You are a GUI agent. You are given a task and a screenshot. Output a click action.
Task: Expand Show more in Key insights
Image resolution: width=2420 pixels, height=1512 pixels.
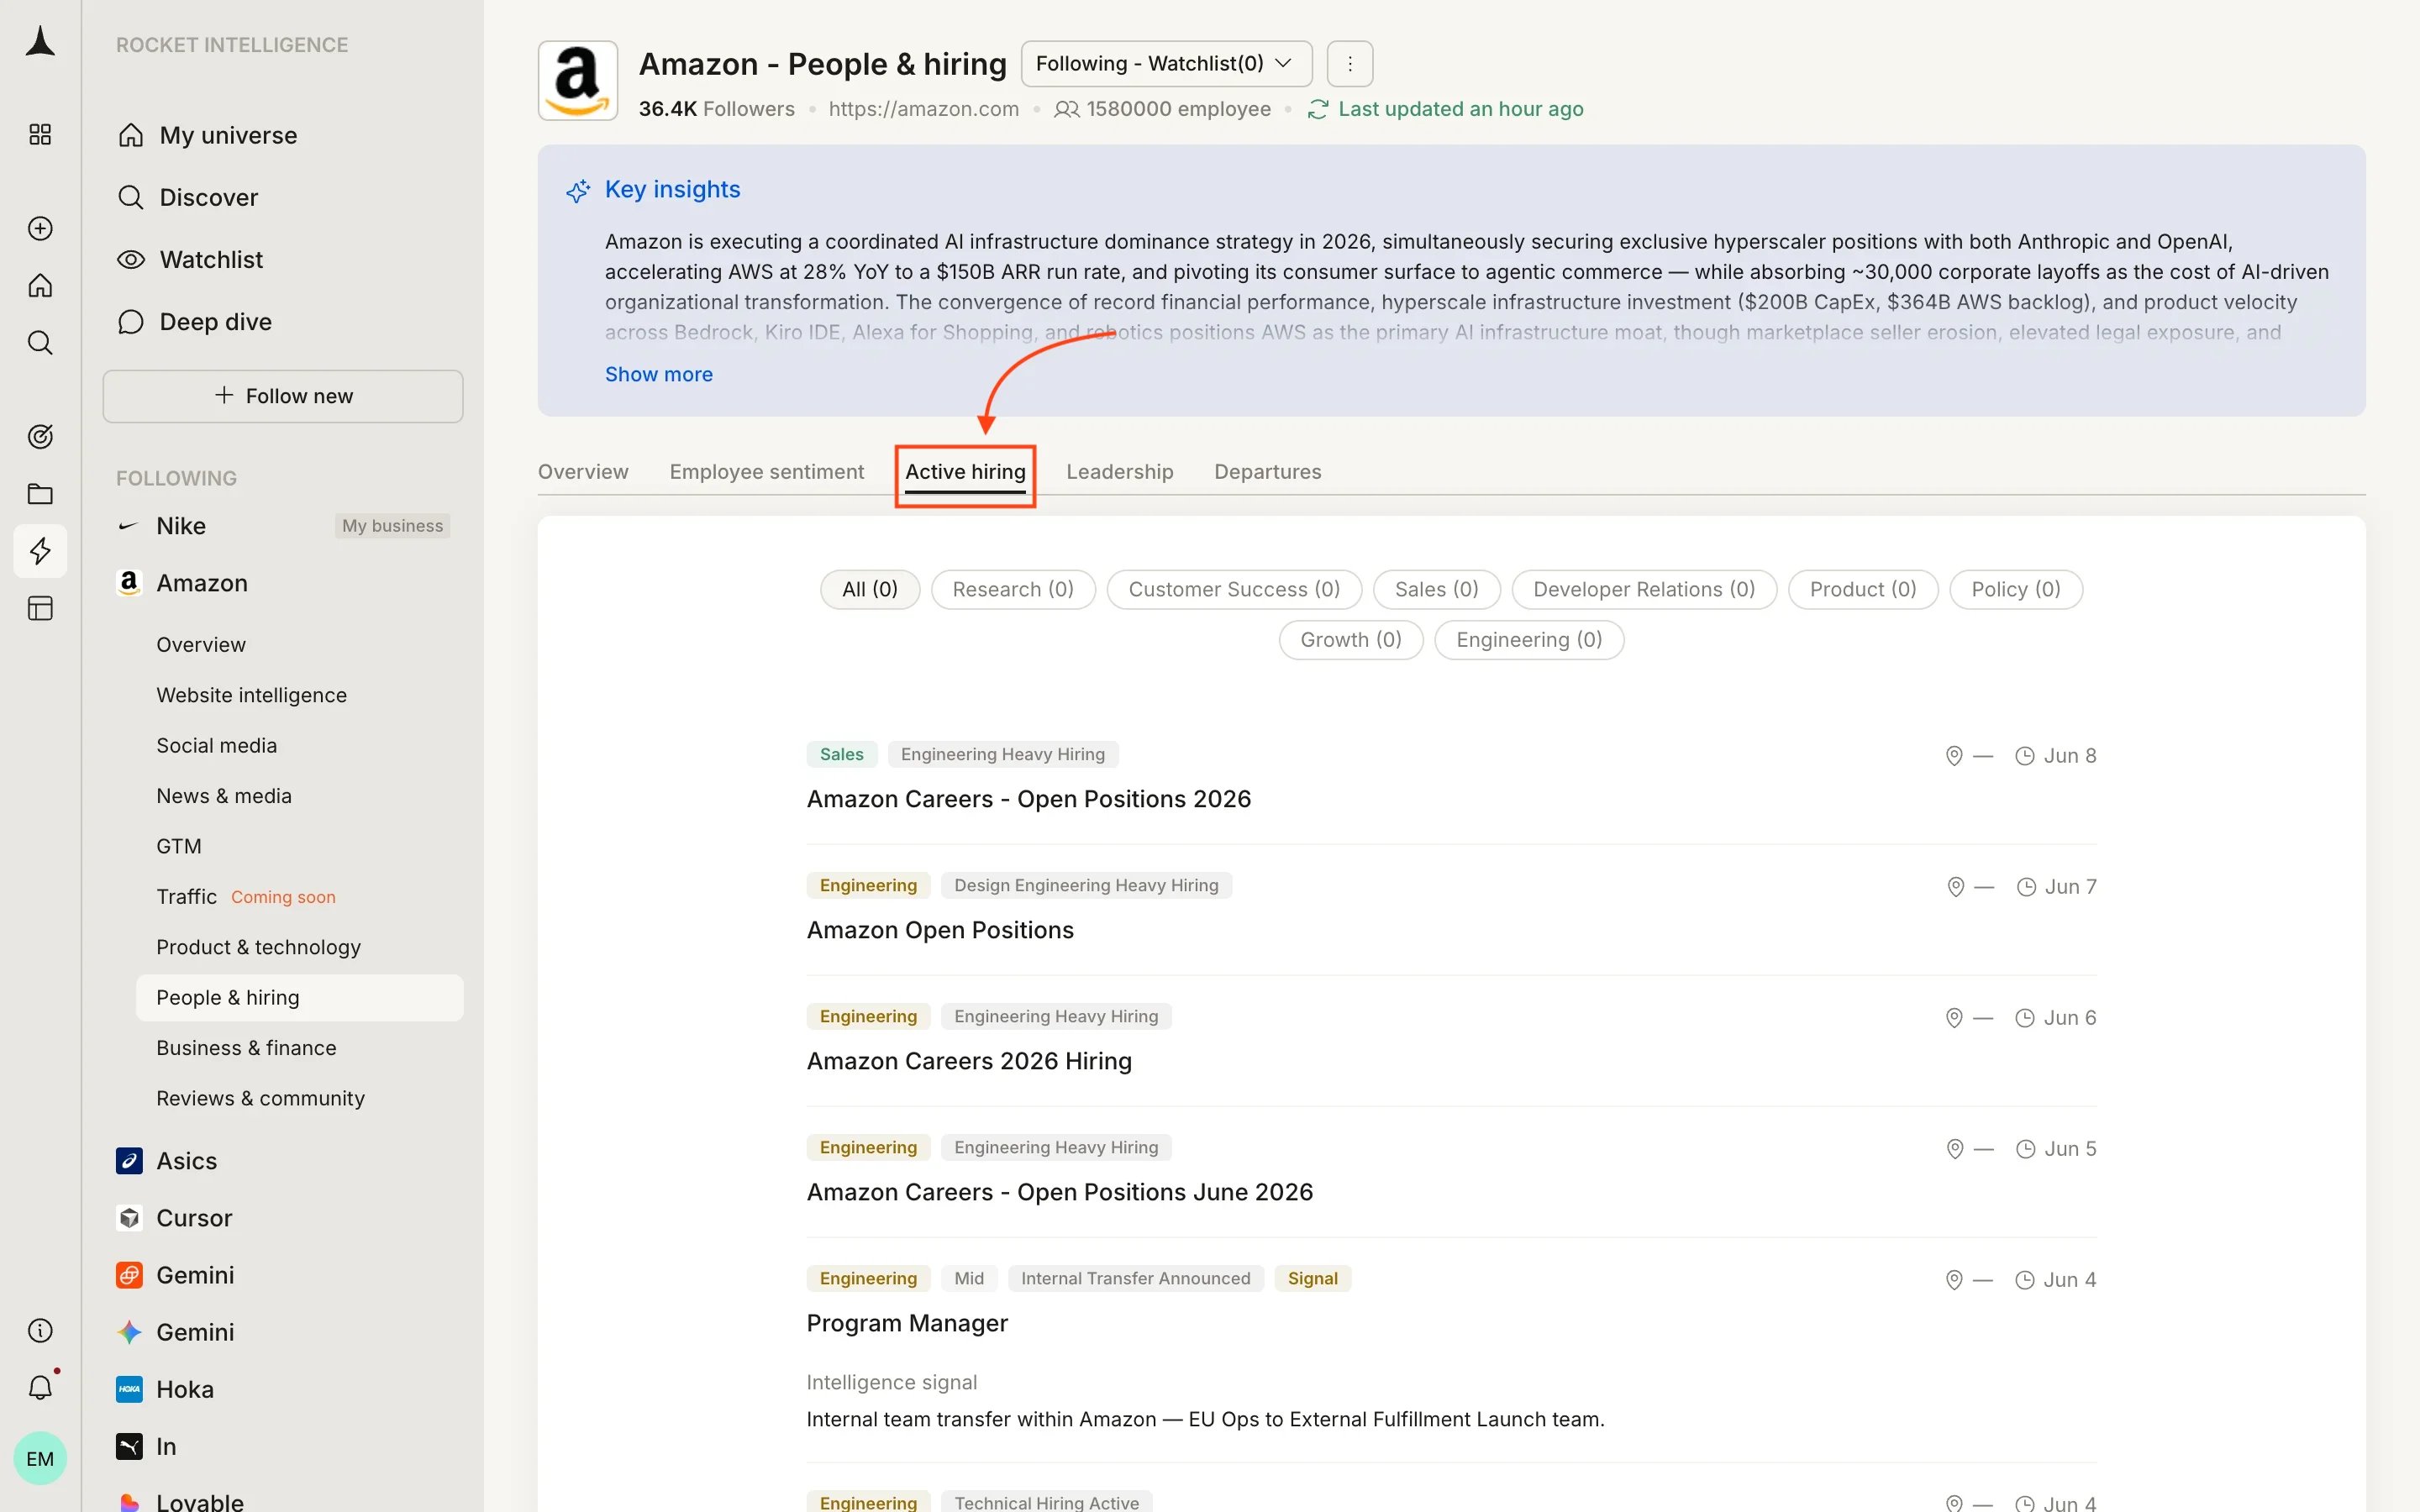click(x=658, y=374)
